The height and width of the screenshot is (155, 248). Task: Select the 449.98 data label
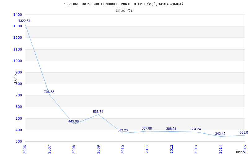coord(73,121)
